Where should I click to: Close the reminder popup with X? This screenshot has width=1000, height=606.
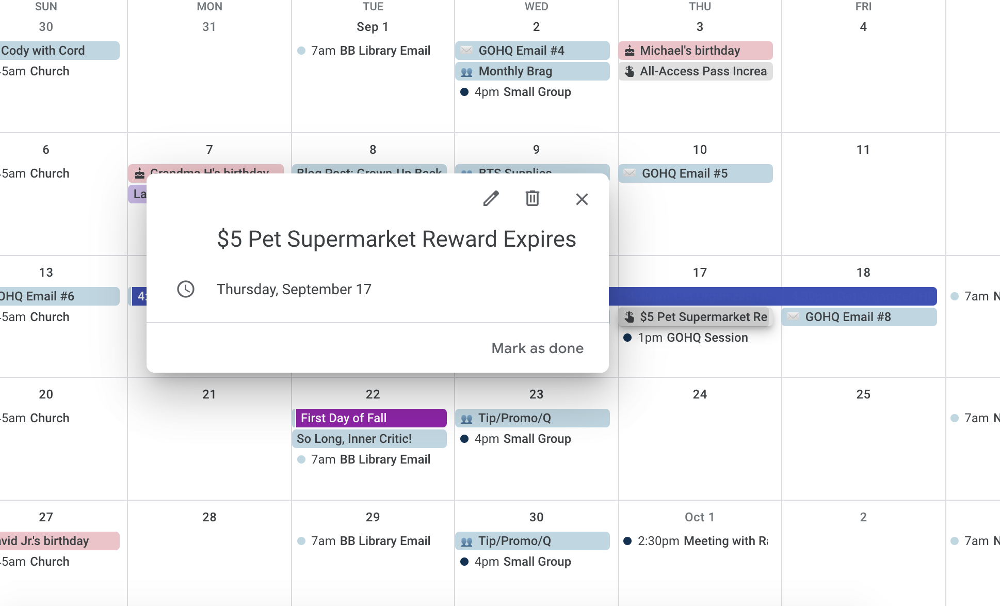582,199
